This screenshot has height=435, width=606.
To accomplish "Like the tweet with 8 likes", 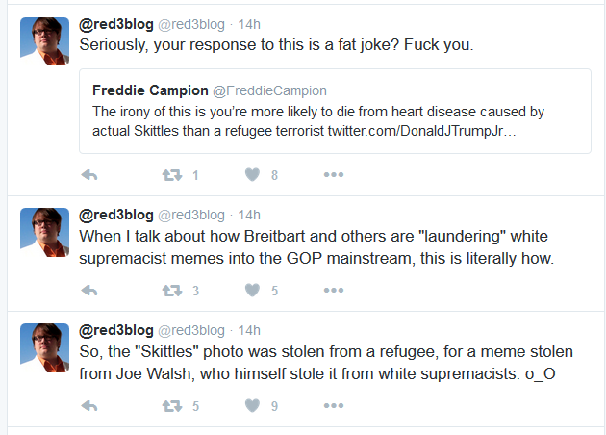I will [252, 175].
